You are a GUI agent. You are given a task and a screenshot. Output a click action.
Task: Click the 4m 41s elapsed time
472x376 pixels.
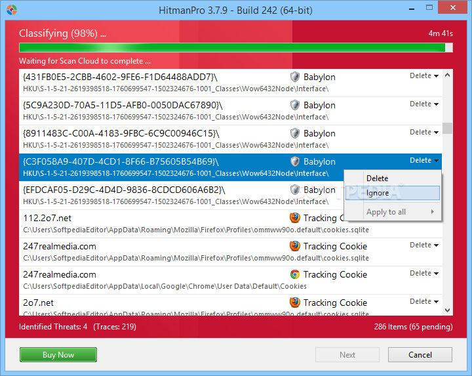tap(441, 33)
